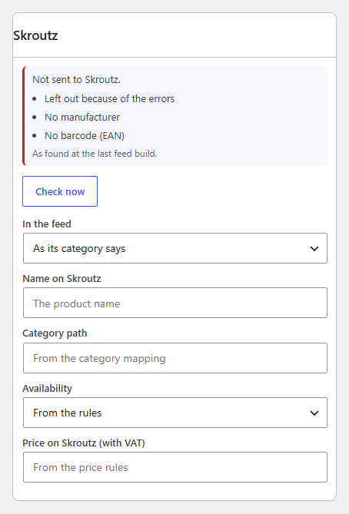This screenshot has width=349, height=514.
Task: Focus the Price on Skroutz field
Action: click(175, 467)
